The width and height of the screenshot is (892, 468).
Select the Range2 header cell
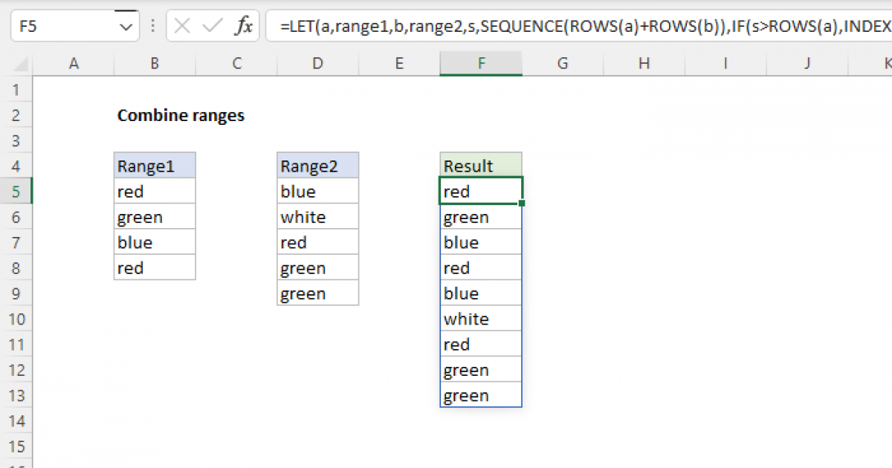click(x=317, y=165)
